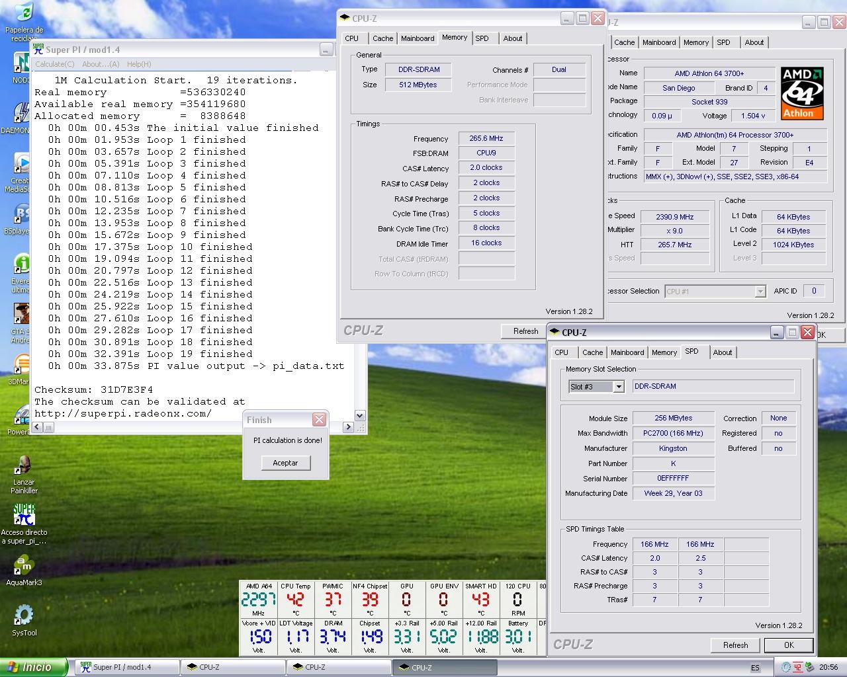Click Refresh in the SPD window
The image size is (847, 677).
pos(735,645)
